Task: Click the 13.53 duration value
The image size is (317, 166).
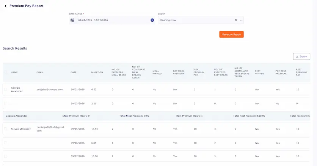Action: click(94, 129)
